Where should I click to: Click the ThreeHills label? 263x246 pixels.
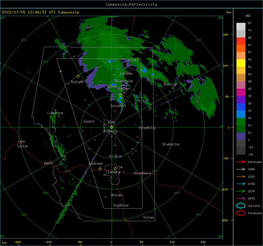coord(147,128)
